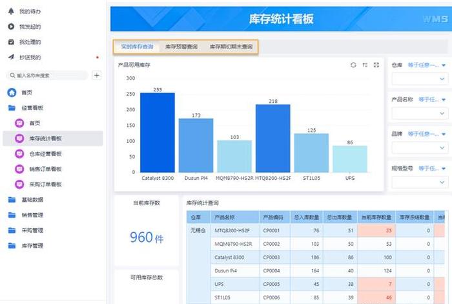Click the 经营看板 folder icon
Image resolution: width=452 pixels, height=304 pixels.
(12, 107)
